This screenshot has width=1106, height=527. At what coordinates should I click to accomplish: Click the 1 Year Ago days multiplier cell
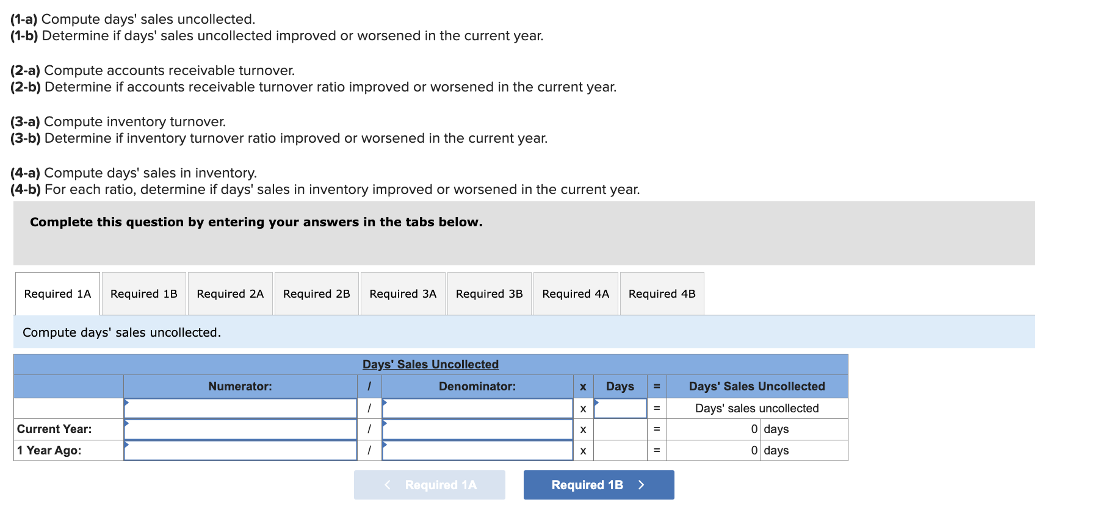620,451
